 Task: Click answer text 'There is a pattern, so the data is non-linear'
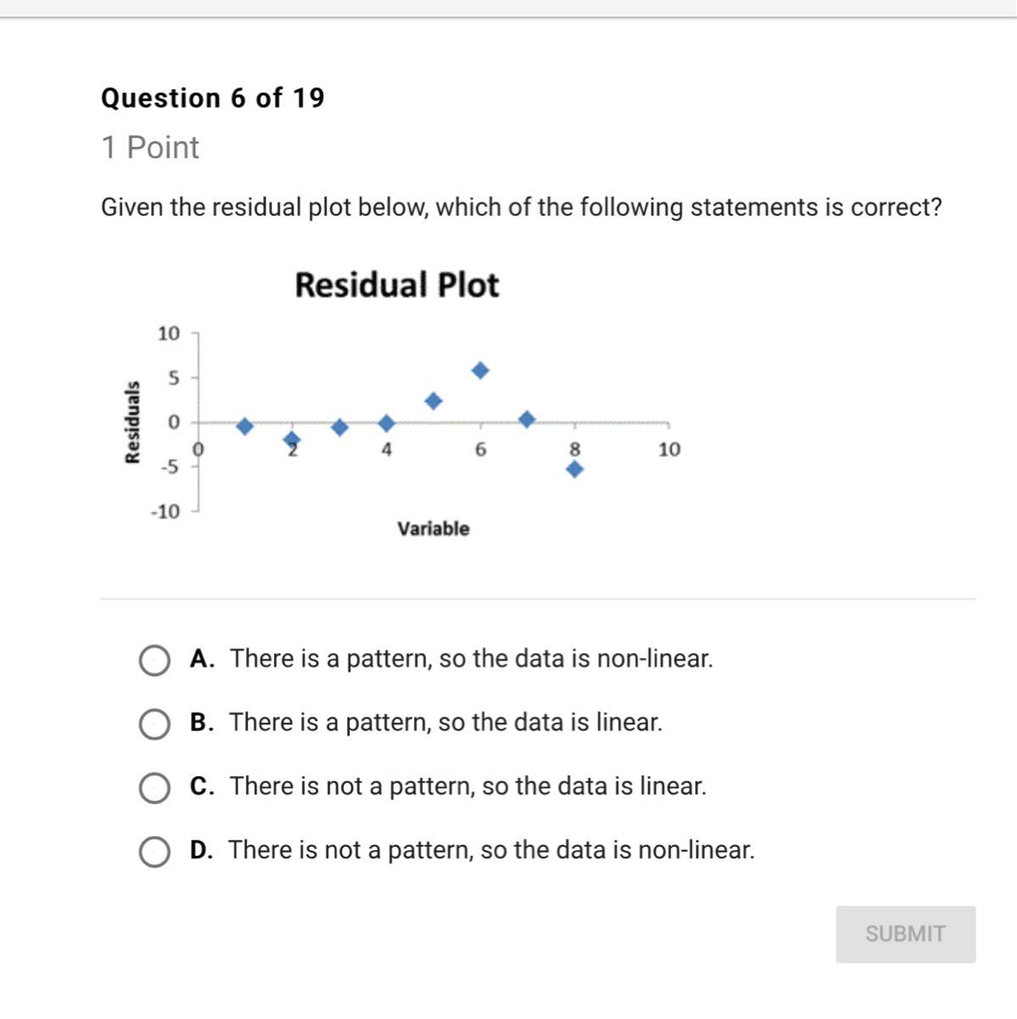tap(471, 658)
